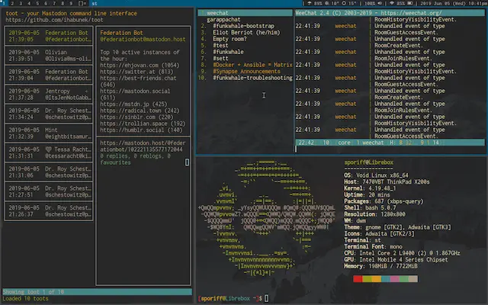Image resolution: width=488 pixels, height=305 pixels.
Task: Click the umbrella weather icon showing 89%
Action: coord(310,3)
